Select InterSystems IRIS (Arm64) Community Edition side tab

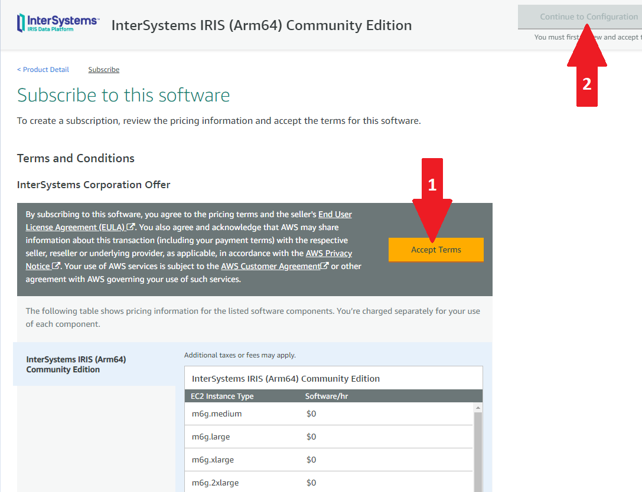(x=94, y=365)
